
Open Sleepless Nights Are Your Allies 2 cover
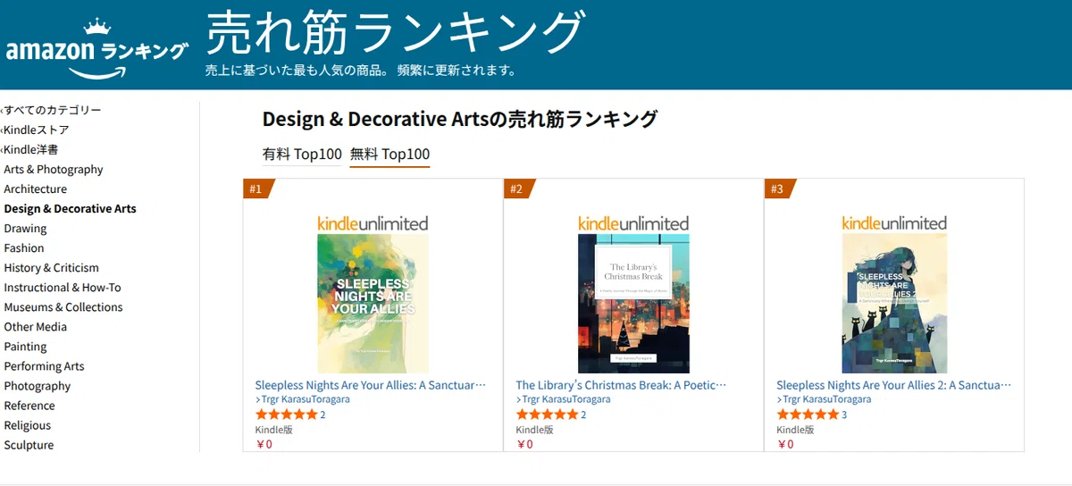pyautogui.click(x=894, y=304)
